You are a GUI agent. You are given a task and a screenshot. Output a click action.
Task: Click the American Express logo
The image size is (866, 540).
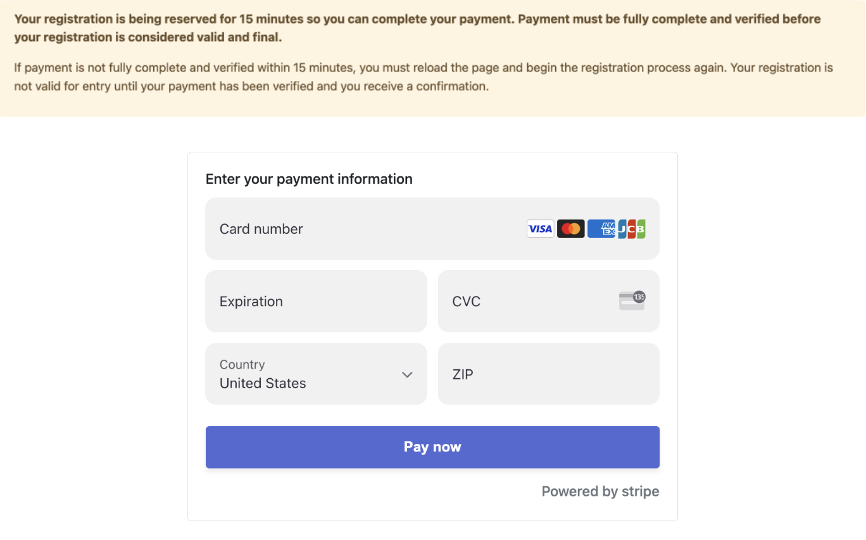coord(601,229)
